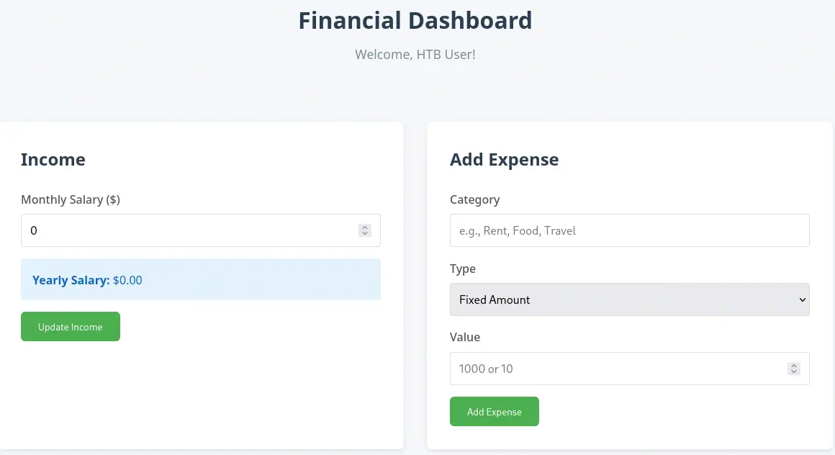Click the Type label above the dropdown
The width and height of the screenshot is (835, 455).
pos(463,269)
